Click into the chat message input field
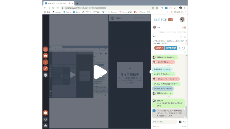Image resolution: width=230 pixels, height=129 pixels. click(165, 122)
